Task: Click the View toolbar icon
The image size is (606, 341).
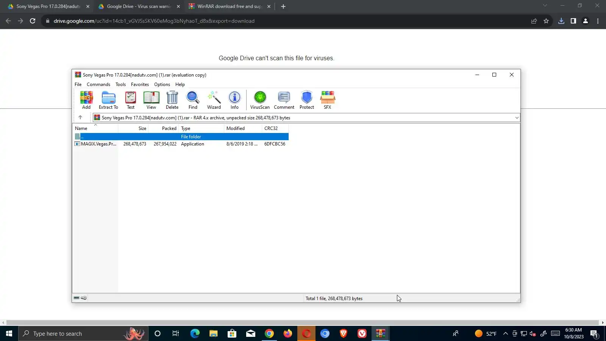Action: [x=151, y=100]
